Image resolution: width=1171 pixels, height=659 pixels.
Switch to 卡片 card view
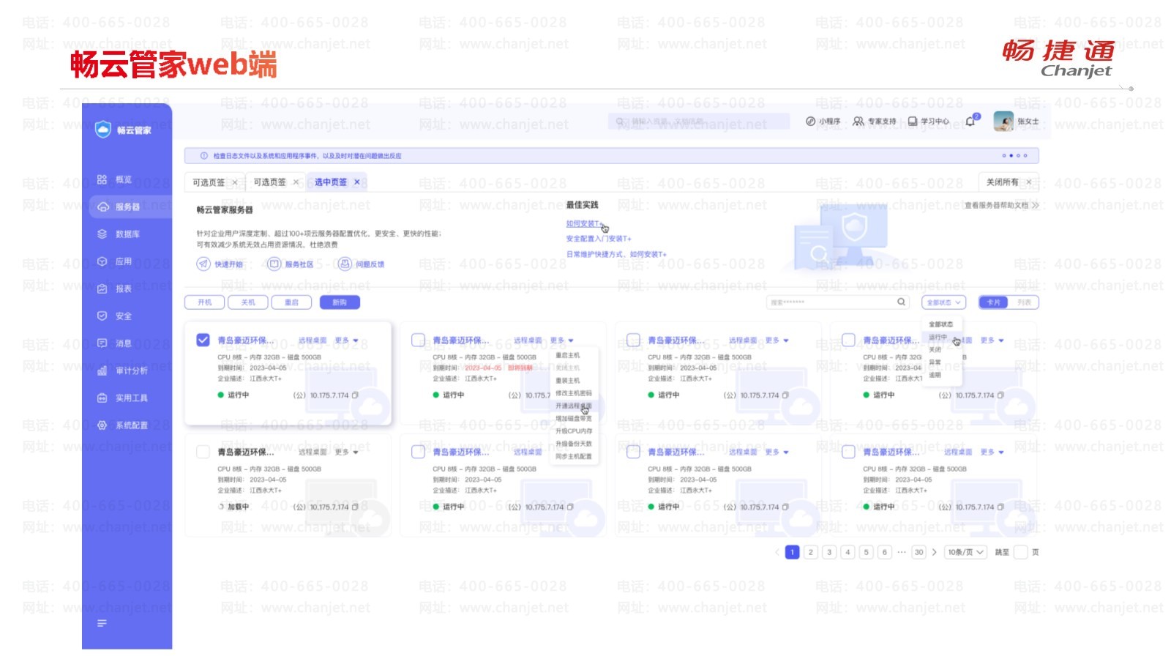[x=993, y=302]
